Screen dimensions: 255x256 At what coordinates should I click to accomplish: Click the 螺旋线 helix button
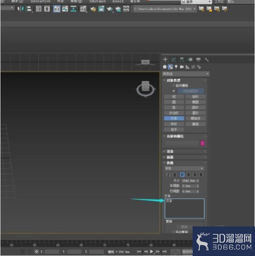point(195,118)
